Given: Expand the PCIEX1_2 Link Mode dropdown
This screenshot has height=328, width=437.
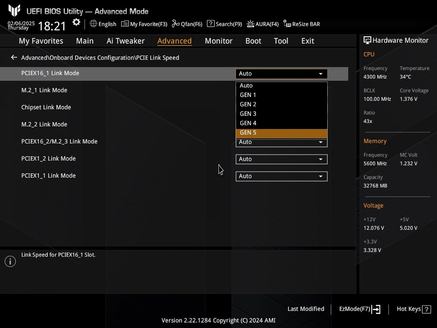Looking at the screenshot, I should click(x=282, y=159).
